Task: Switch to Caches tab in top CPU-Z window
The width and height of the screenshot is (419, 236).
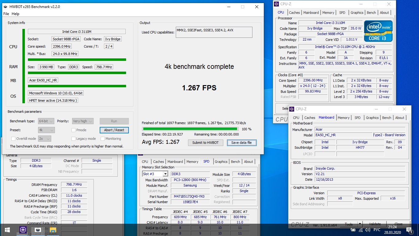Action: (294, 13)
